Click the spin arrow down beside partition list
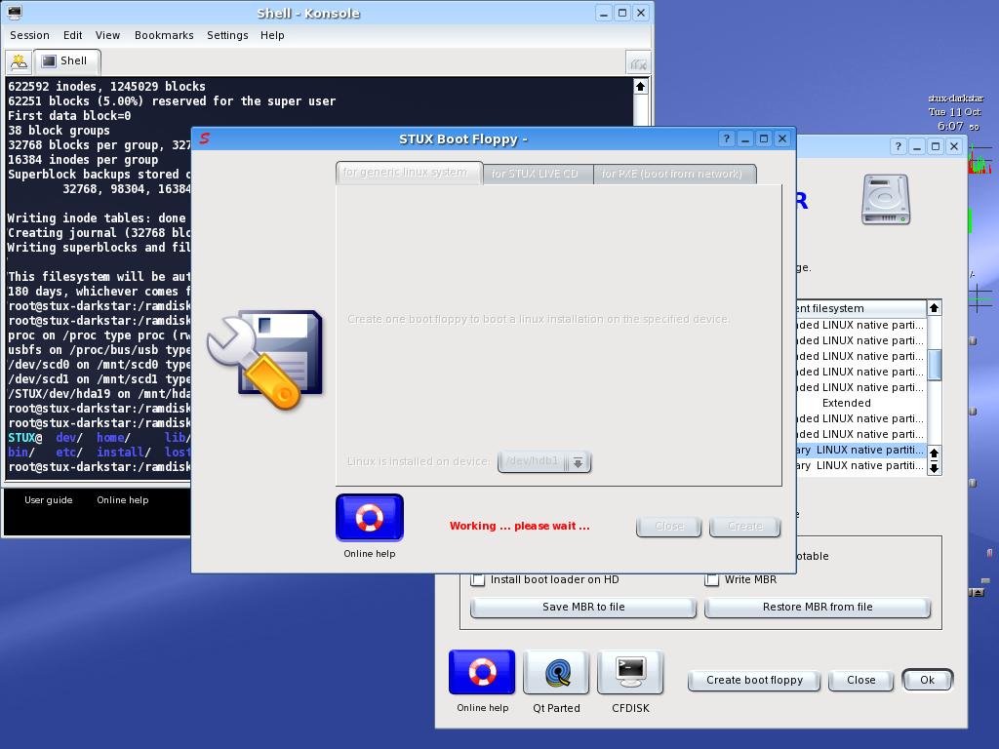The image size is (999, 749). pyautogui.click(x=934, y=468)
